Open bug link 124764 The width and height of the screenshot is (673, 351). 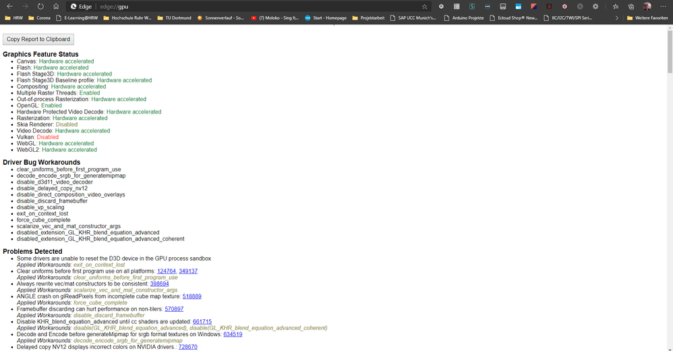tap(167, 271)
